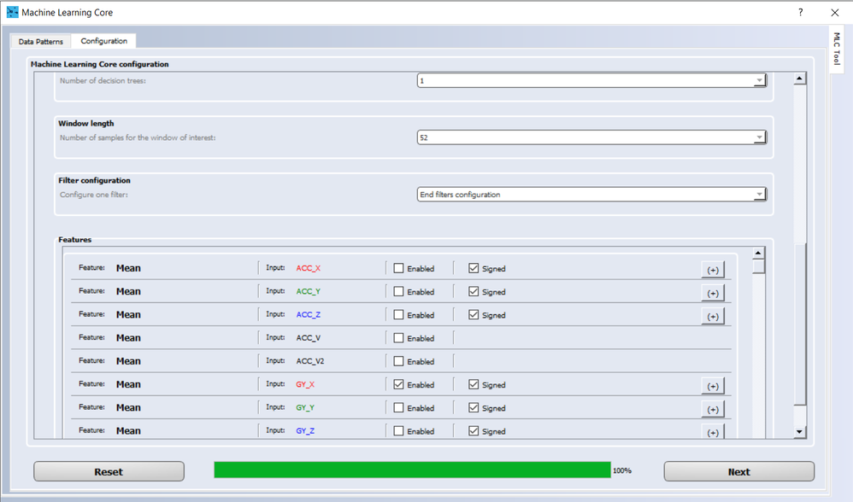Click the Features list scrollbar thumb

[758, 266]
